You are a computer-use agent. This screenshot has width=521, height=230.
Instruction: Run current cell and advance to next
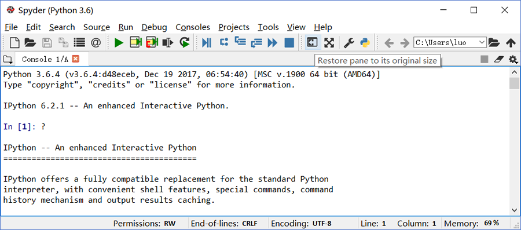152,42
